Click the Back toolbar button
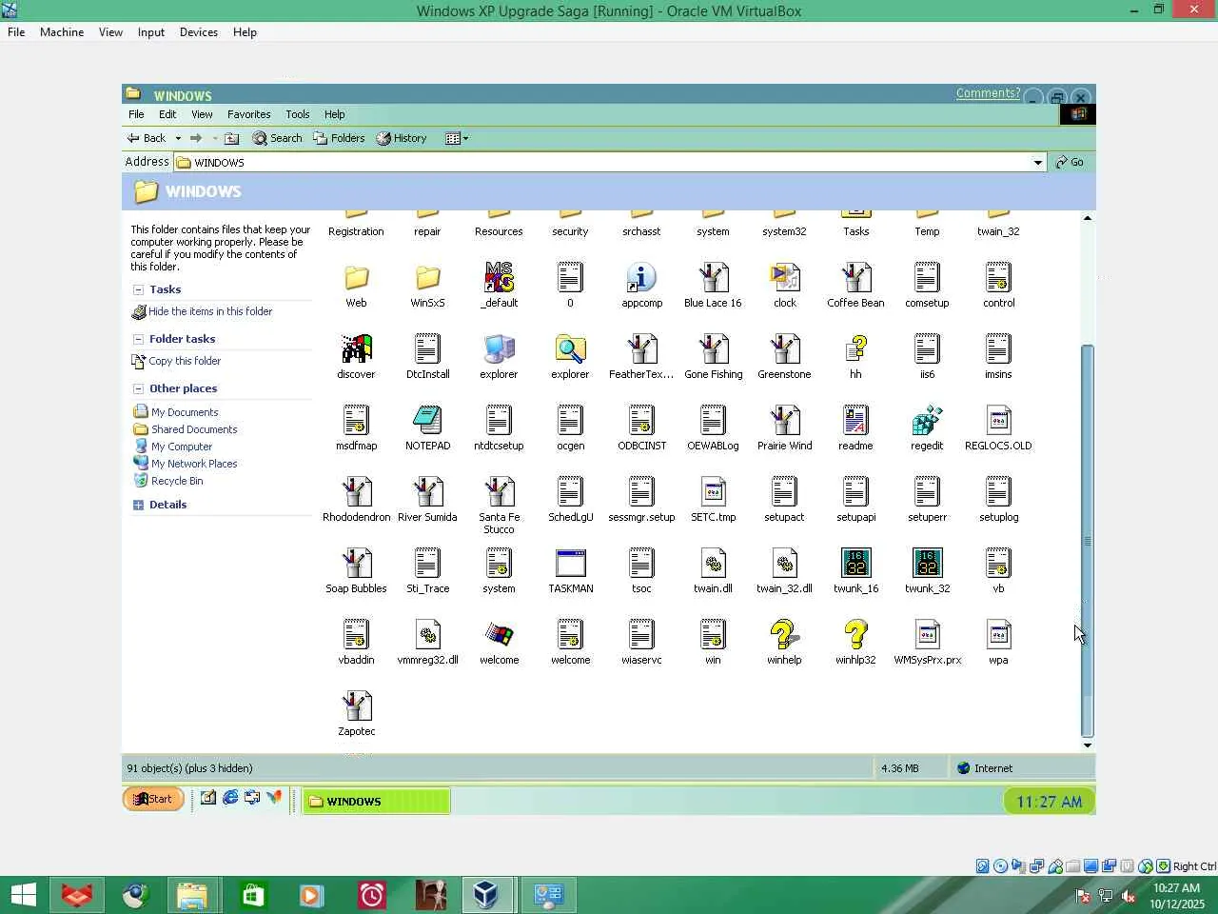Image resolution: width=1218 pixels, height=914 pixels. pos(147,138)
